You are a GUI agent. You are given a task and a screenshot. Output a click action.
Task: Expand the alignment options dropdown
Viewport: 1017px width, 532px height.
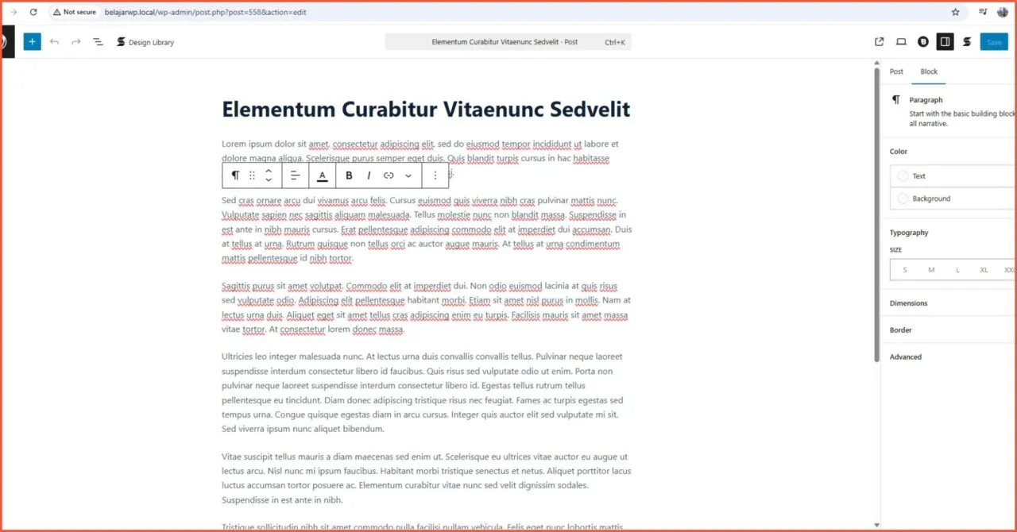(x=295, y=175)
